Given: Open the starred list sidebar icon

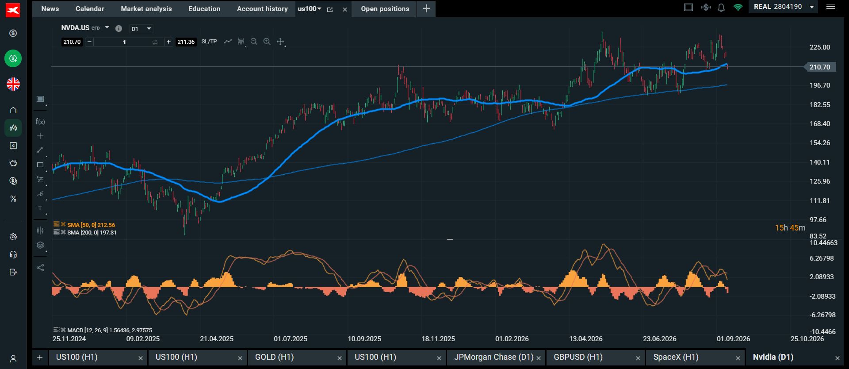Looking at the screenshot, I should pyautogui.click(x=13, y=146).
